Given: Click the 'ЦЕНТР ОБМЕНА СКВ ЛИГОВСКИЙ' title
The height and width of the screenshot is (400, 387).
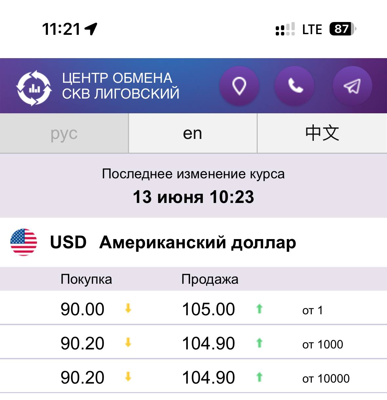Looking at the screenshot, I should [x=120, y=86].
